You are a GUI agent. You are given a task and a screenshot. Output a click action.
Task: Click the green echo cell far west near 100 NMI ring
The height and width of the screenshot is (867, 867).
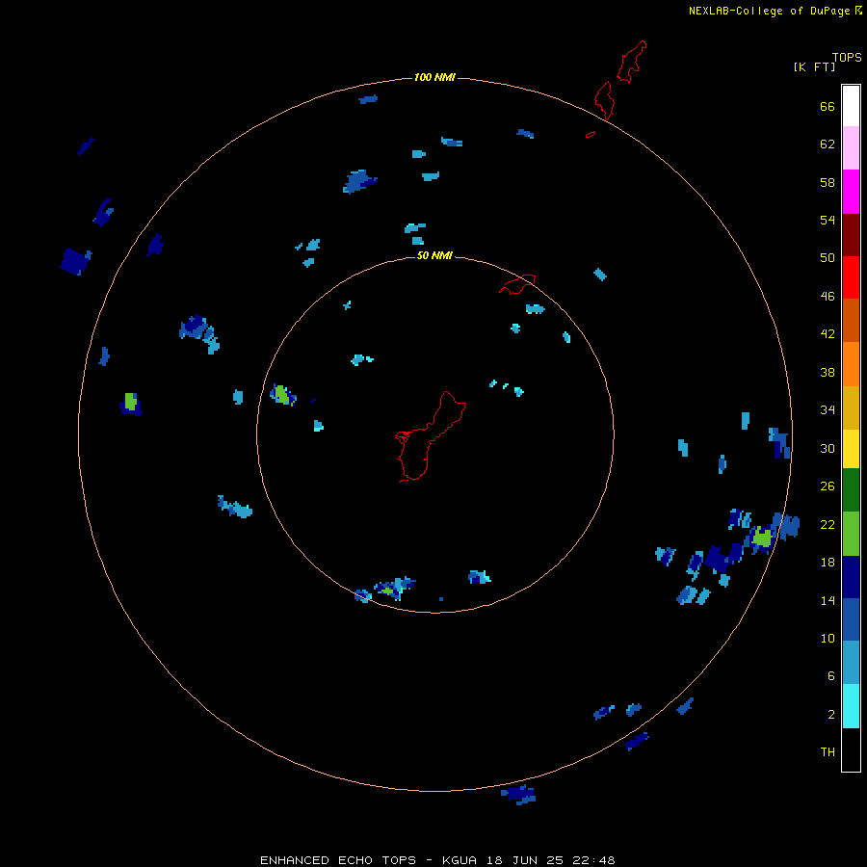coord(130,401)
